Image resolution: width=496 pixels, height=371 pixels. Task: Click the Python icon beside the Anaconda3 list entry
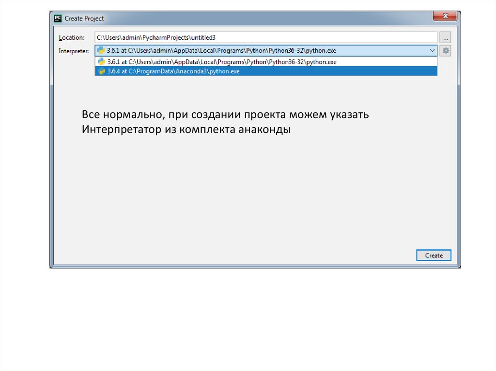pyautogui.click(x=101, y=71)
